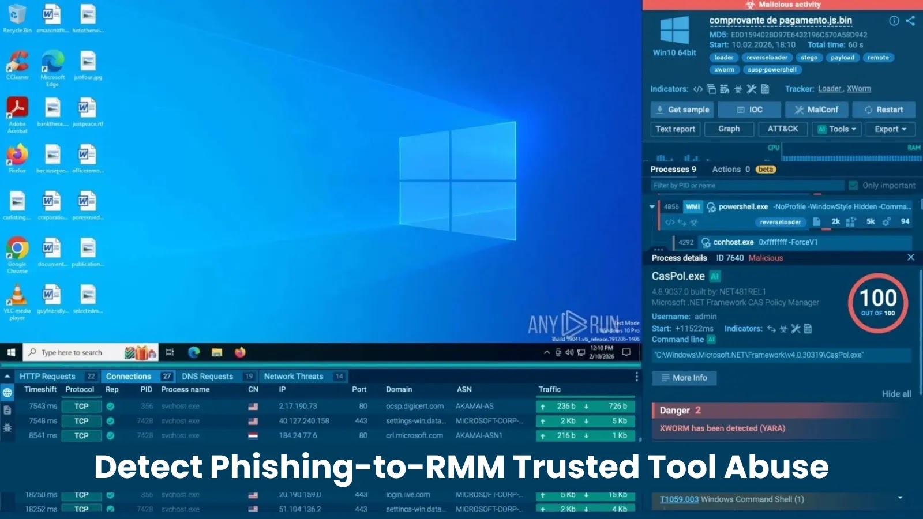Screen dimensions: 923x519
Task: Switch to the Processes tab
Action: (673, 170)
